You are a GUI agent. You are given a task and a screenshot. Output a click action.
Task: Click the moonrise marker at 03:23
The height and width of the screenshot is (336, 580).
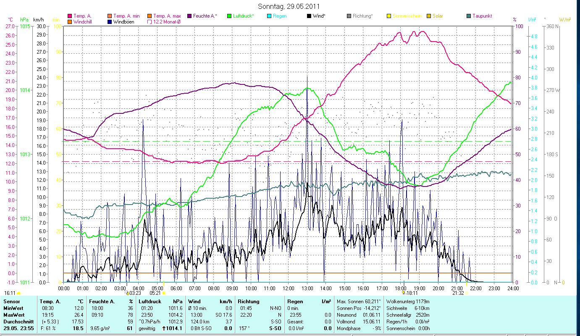[127, 293]
